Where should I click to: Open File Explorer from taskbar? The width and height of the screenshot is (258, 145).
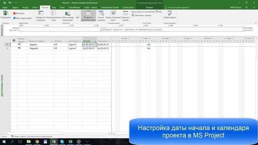[29, 141]
